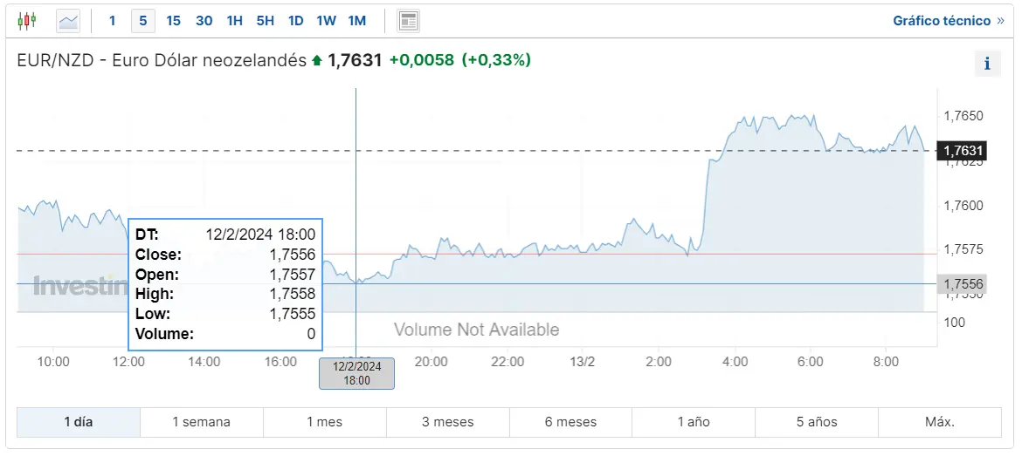The image size is (1022, 456).
Task: Switch to the 1 mes range tab
Action: pos(325,422)
